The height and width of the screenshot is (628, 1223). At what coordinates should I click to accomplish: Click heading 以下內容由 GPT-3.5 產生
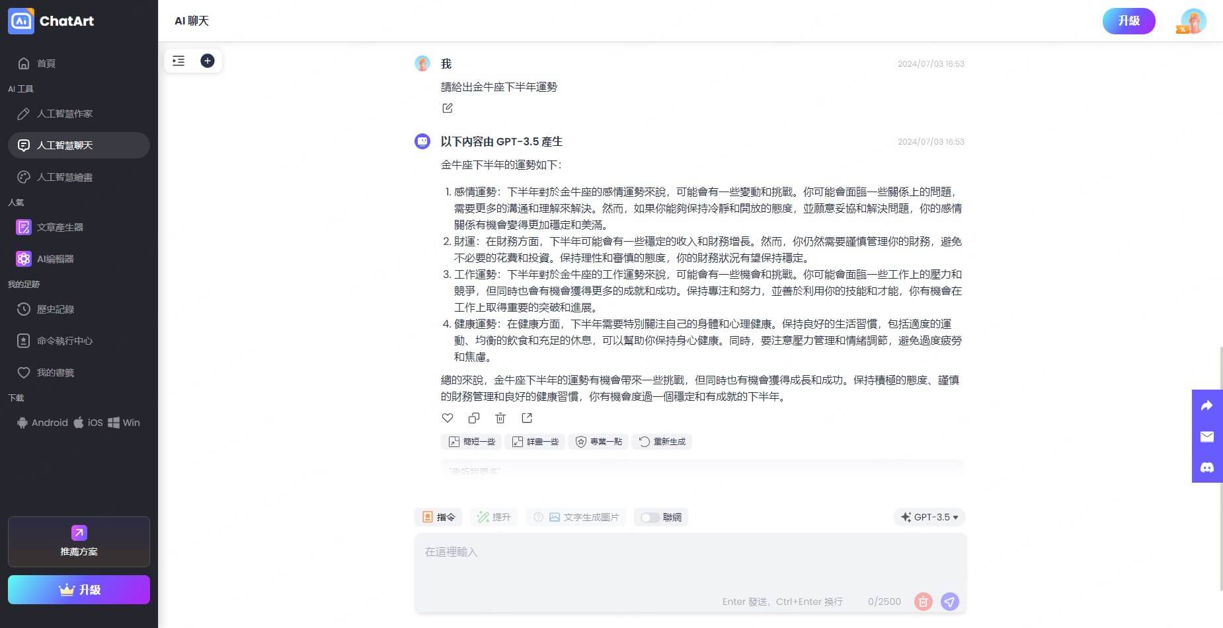pos(502,141)
